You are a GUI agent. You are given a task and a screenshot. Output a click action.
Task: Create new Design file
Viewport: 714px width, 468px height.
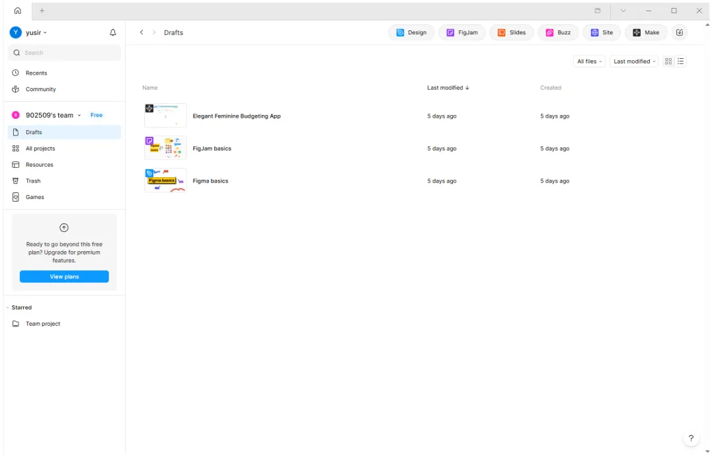412,32
